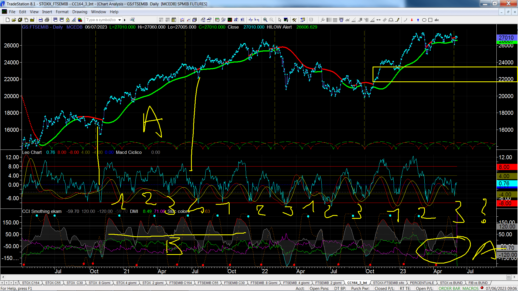Switch to the FTSEMIB C30 tab
This screenshot has height=291, width=518.
tap(234, 283)
